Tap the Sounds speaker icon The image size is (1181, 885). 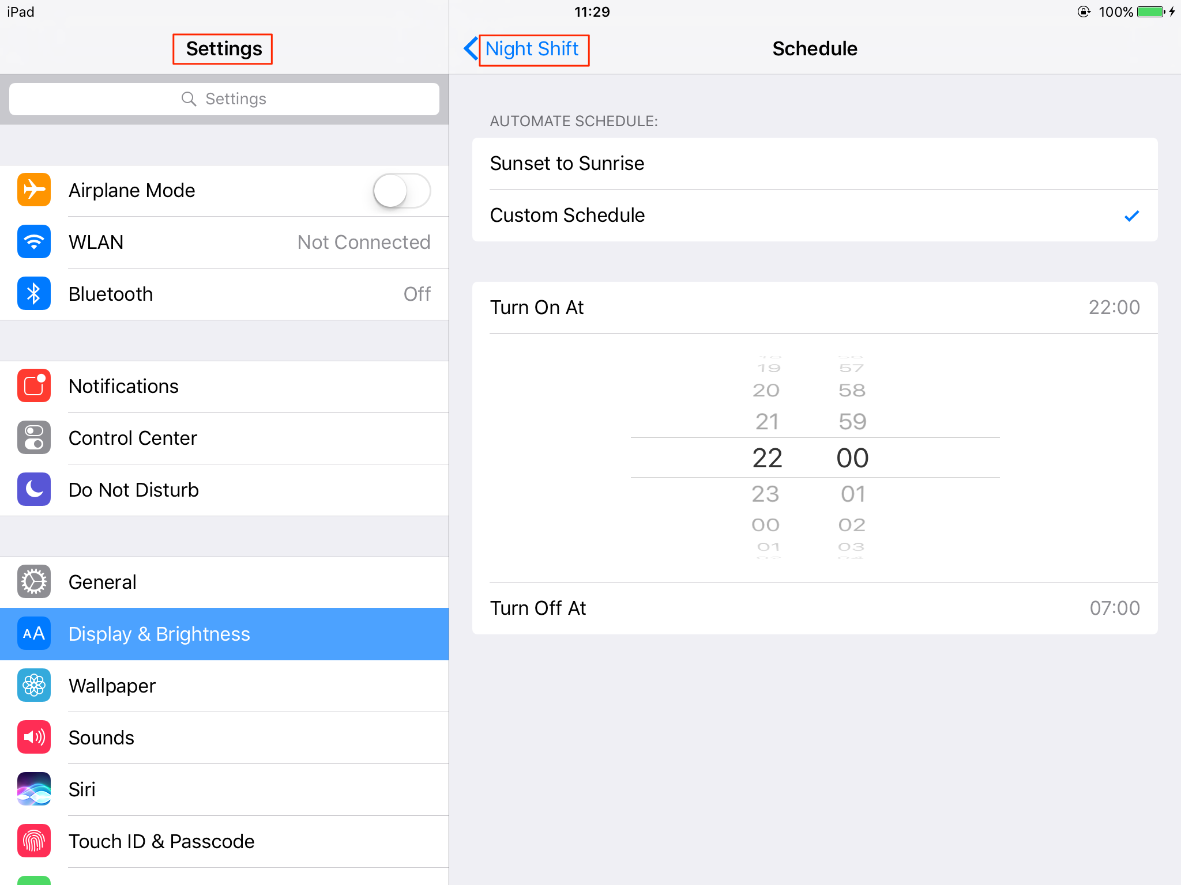(x=34, y=737)
